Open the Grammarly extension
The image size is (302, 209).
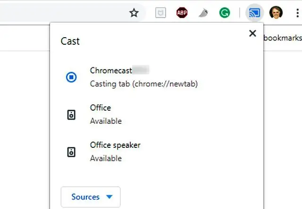coord(225,13)
